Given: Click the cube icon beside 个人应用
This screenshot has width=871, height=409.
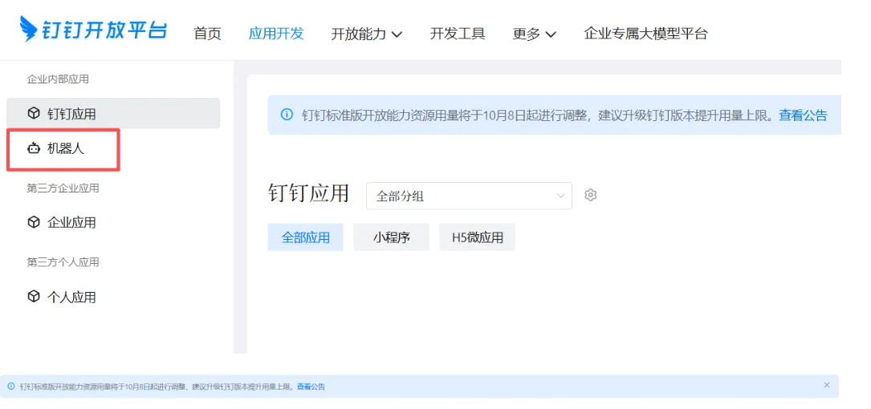Looking at the screenshot, I should [x=34, y=297].
